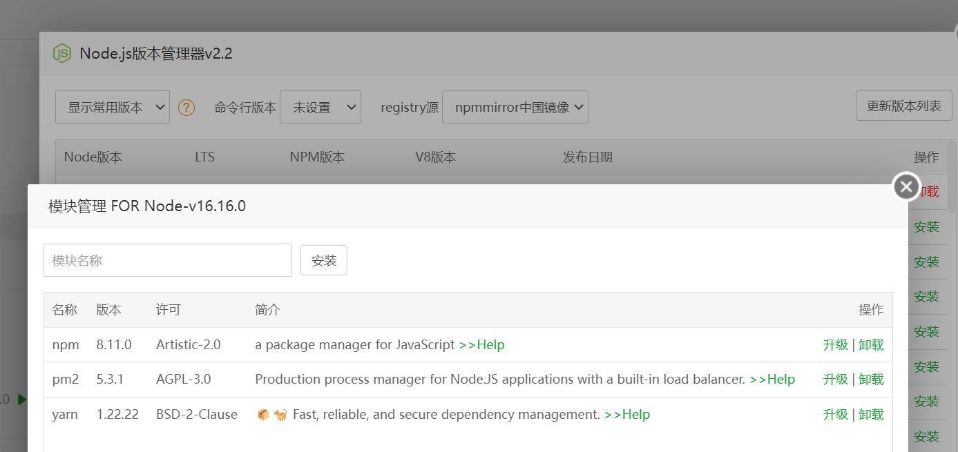This screenshot has height=452, width=958.
Task: Click the npm module name cell
Action: point(66,344)
